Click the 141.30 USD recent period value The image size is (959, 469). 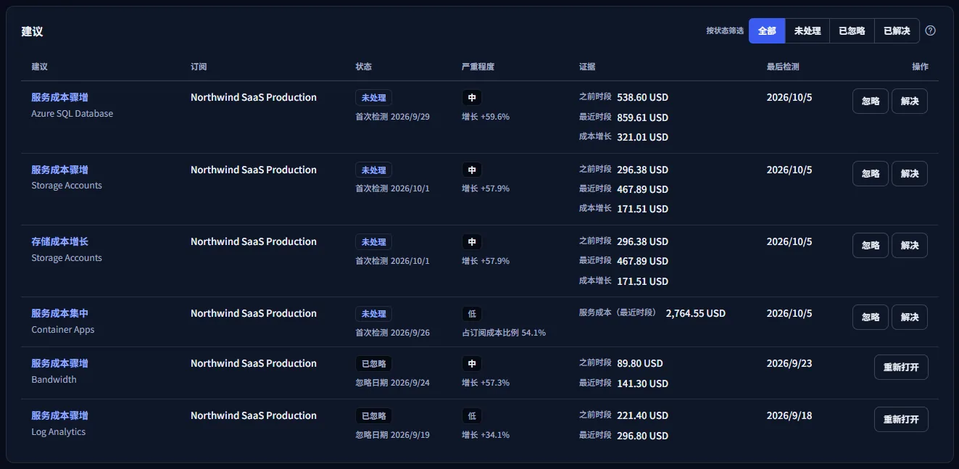pos(642,383)
